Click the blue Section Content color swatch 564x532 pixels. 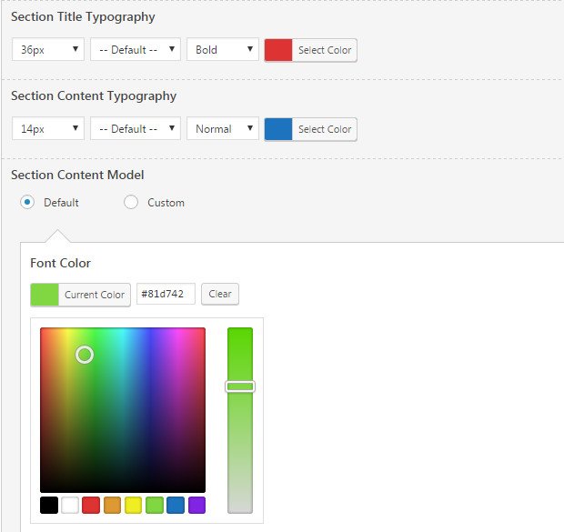pos(278,129)
